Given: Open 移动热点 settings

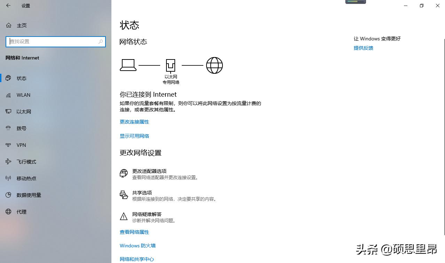Looking at the screenshot, I should 26,178.
